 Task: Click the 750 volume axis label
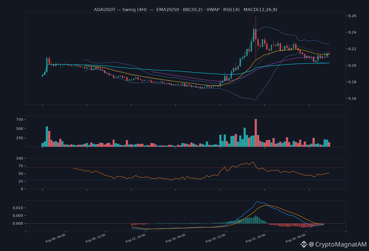click(x=20, y=120)
